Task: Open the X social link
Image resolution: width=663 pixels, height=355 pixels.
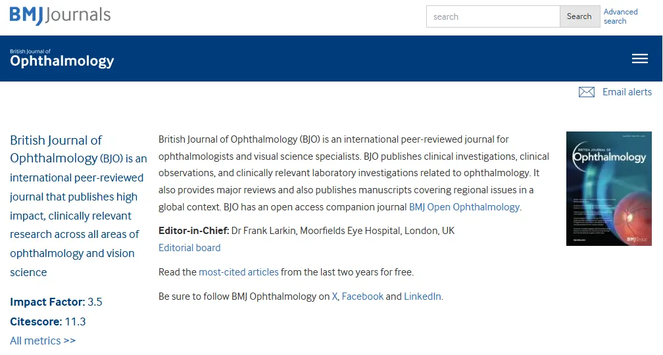Action: (x=334, y=296)
